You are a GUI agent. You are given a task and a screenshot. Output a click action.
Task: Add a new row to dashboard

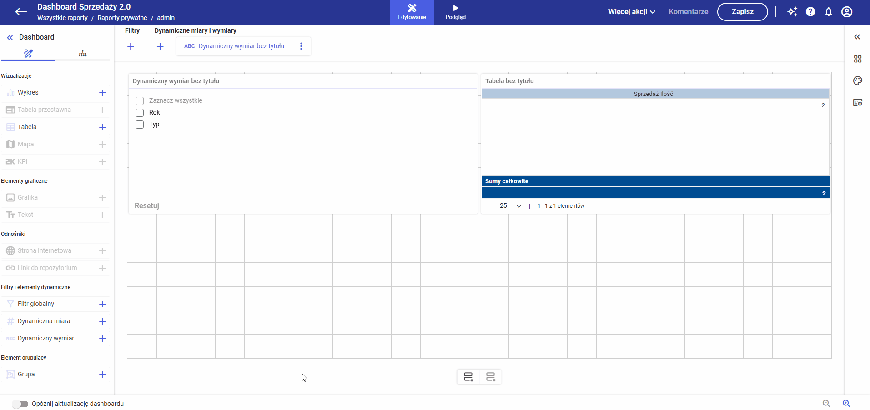[x=468, y=377]
